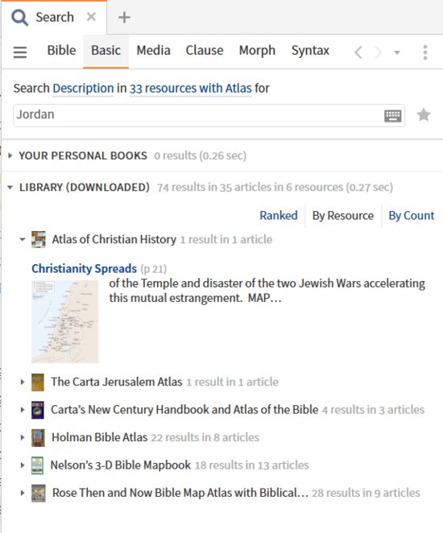Change search field via Description link
This screenshot has width=443, height=533.
pyautogui.click(x=83, y=89)
